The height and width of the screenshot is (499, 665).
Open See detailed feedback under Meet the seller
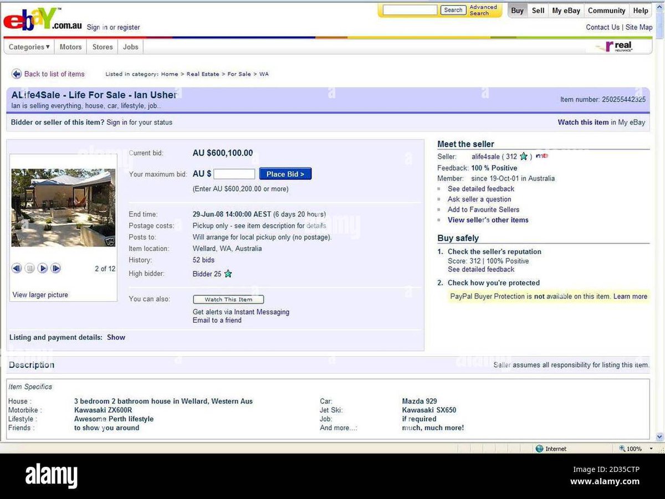pyautogui.click(x=481, y=189)
